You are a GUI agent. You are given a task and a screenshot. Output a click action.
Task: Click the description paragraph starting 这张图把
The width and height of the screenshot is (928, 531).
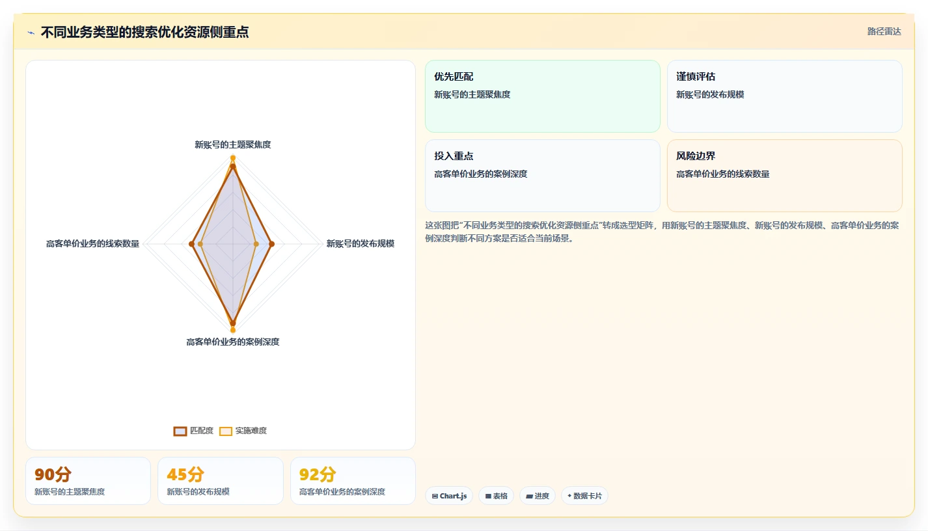coord(662,232)
